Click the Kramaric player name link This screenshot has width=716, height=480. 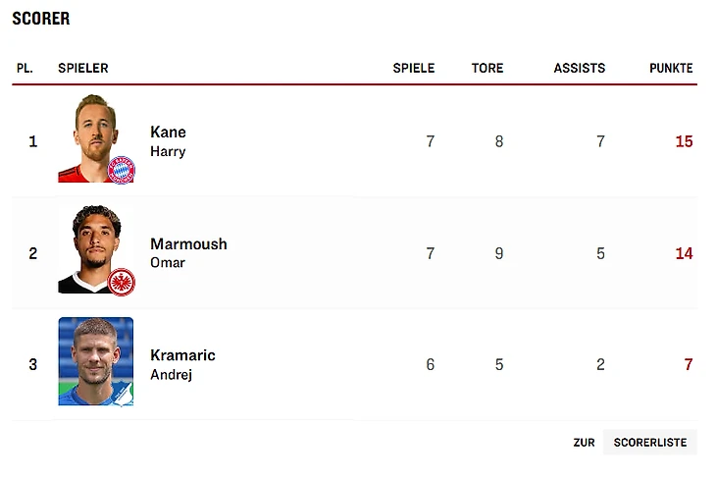pos(182,355)
